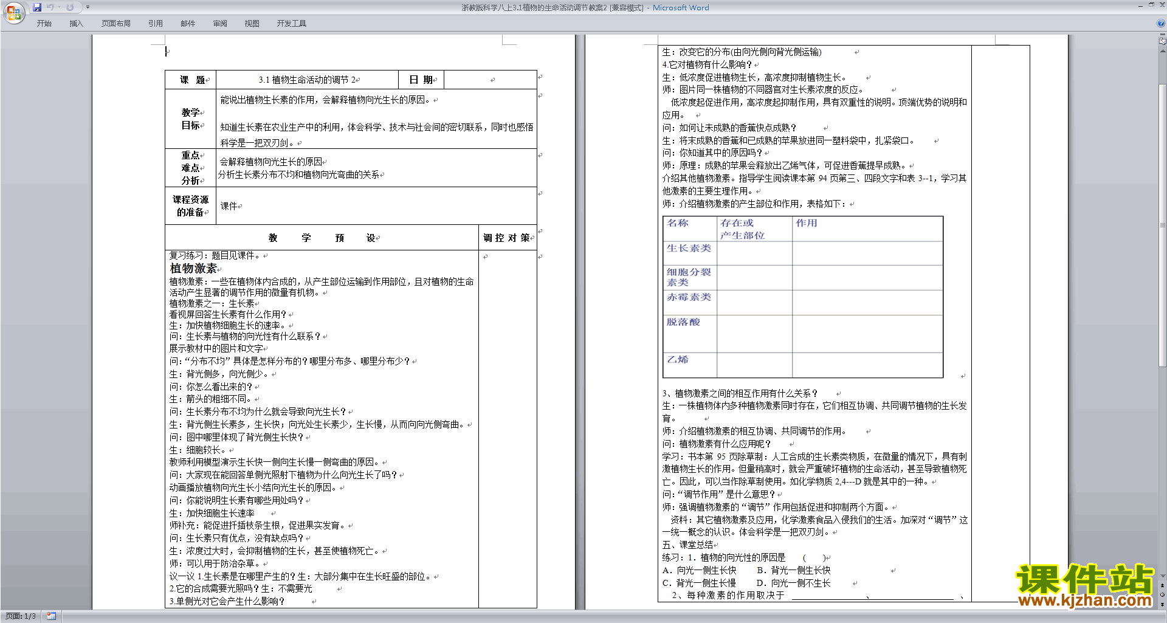Switch to the 开始 ribbon tab
Screen dimensions: 1167x623
44,23
